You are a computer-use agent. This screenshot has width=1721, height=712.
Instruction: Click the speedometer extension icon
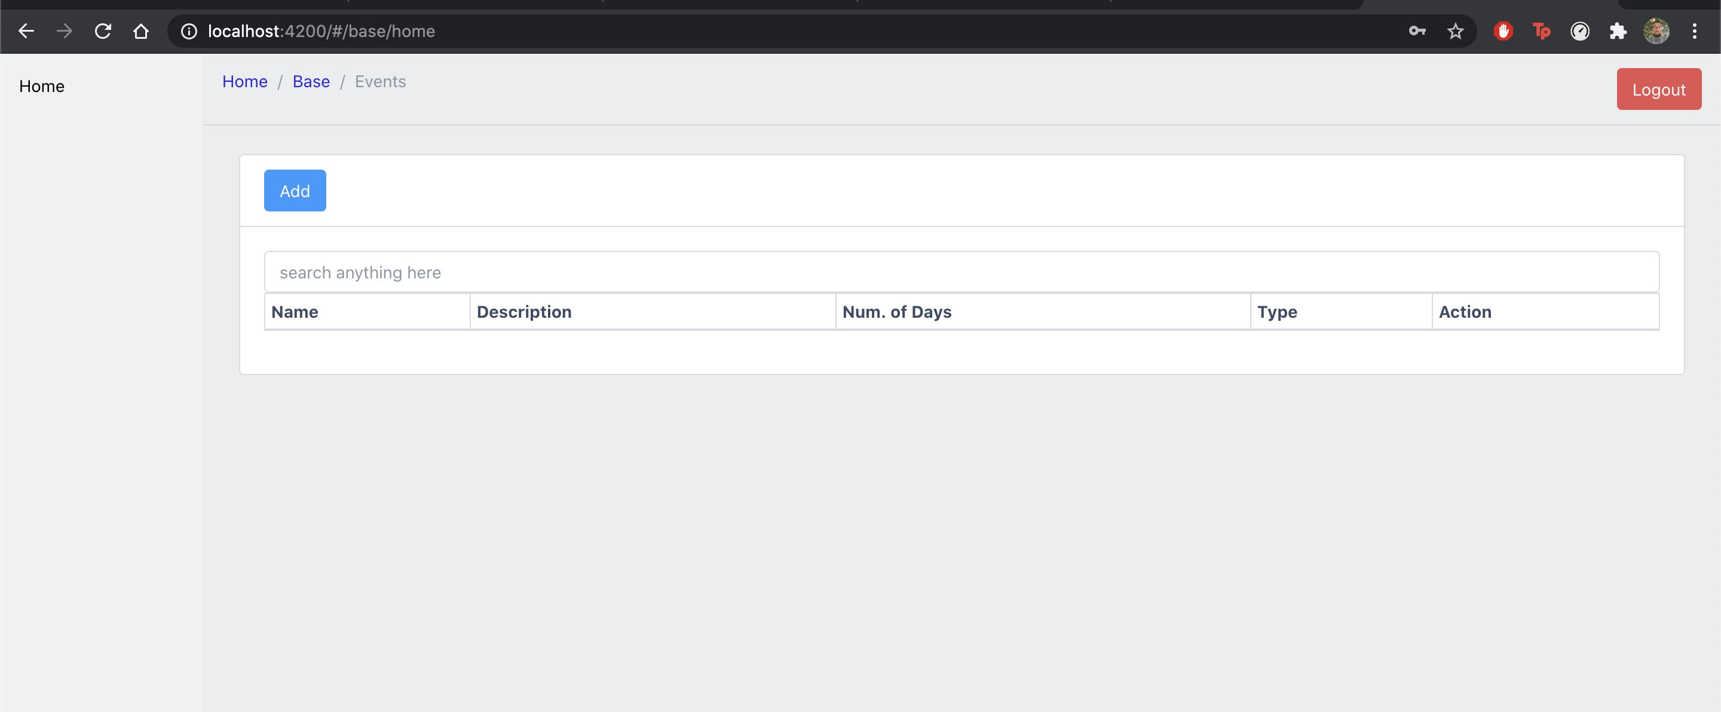[1579, 32]
